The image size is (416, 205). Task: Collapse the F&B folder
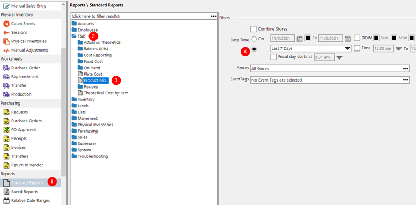tap(74, 36)
